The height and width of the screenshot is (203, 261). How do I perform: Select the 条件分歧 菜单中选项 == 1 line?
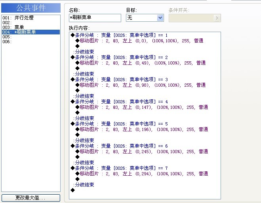click(119, 35)
